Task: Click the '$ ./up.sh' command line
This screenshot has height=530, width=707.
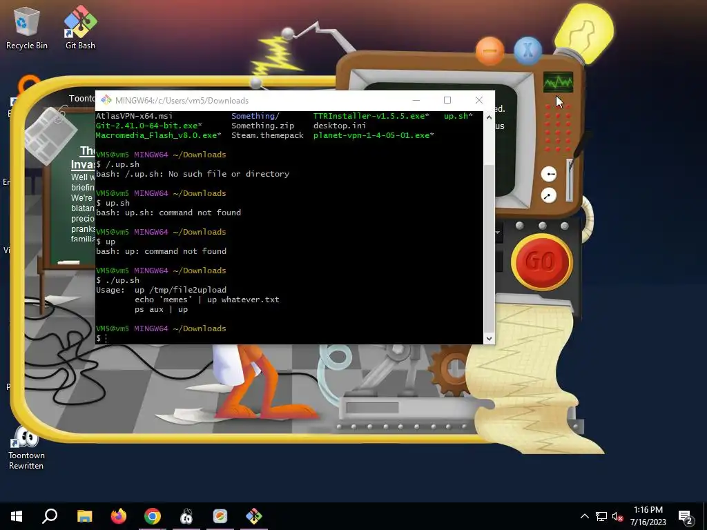Action: pyautogui.click(x=117, y=280)
